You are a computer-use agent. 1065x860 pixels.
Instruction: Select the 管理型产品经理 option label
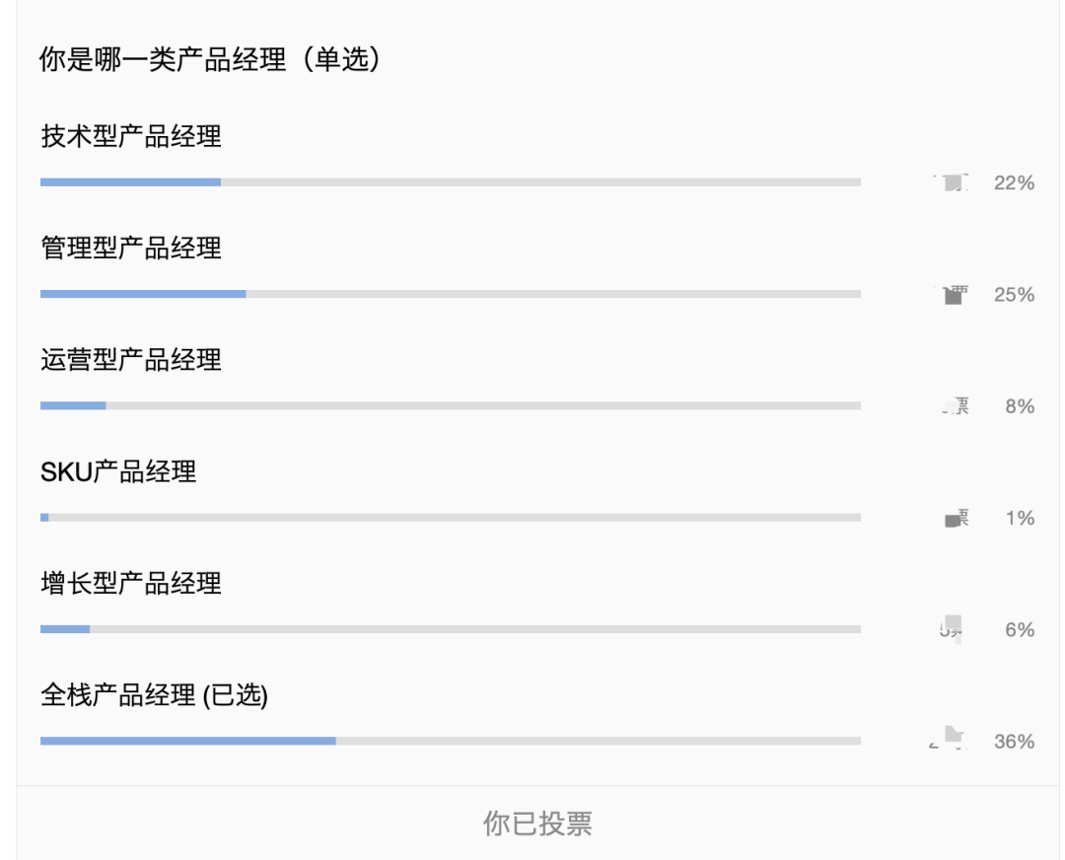click(x=131, y=248)
